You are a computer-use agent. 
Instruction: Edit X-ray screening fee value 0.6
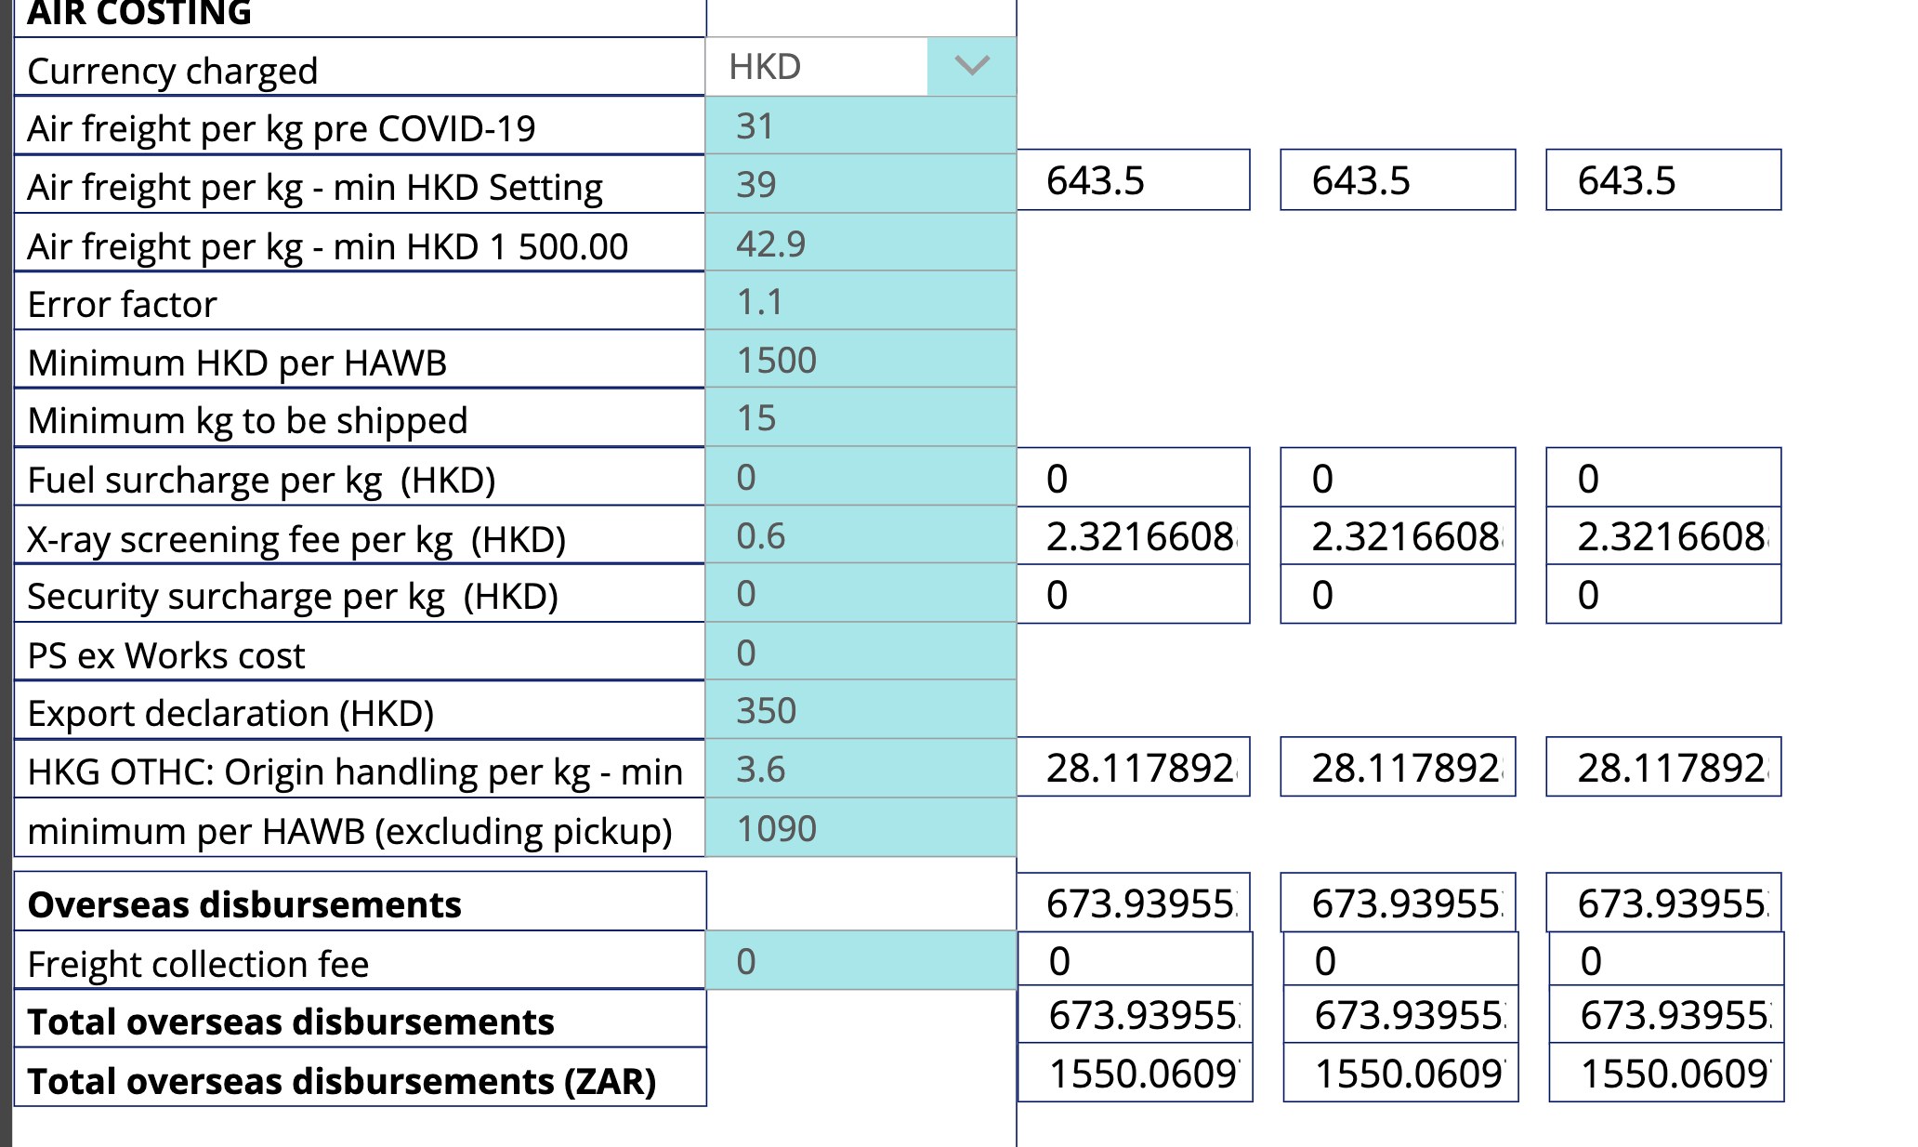860,535
